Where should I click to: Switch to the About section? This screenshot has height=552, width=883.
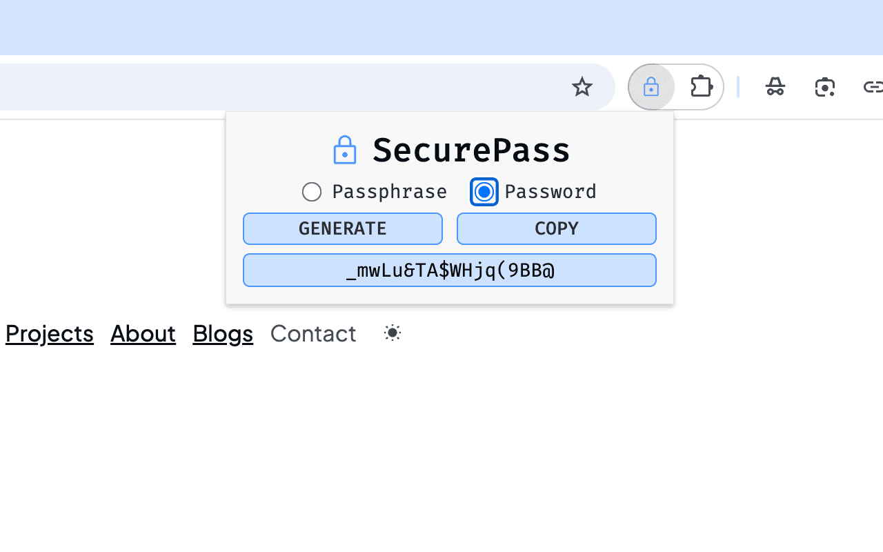[143, 333]
